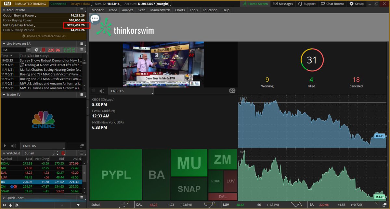Open Quick Chart gadget list menu
The width and height of the screenshot is (390, 209).
pyautogui.click(x=82, y=198)
